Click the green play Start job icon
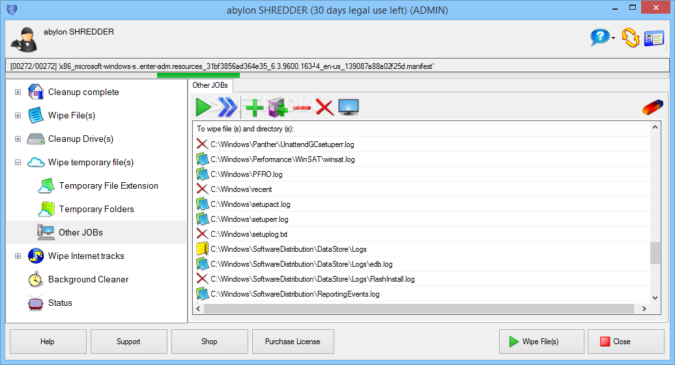This screenshot has height=365, width=675. click(x=203, y=107)
